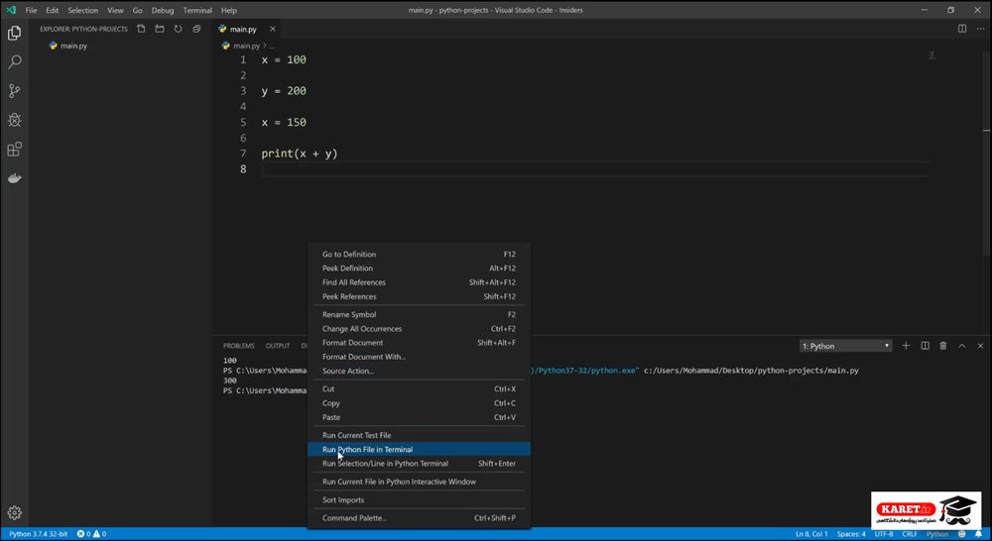Choose Run Current Test File

pos(419,435)
